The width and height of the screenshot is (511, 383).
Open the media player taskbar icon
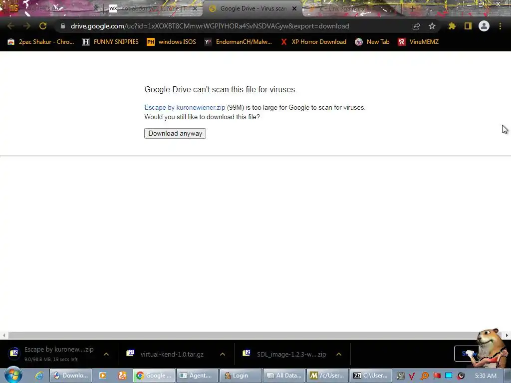103,376
